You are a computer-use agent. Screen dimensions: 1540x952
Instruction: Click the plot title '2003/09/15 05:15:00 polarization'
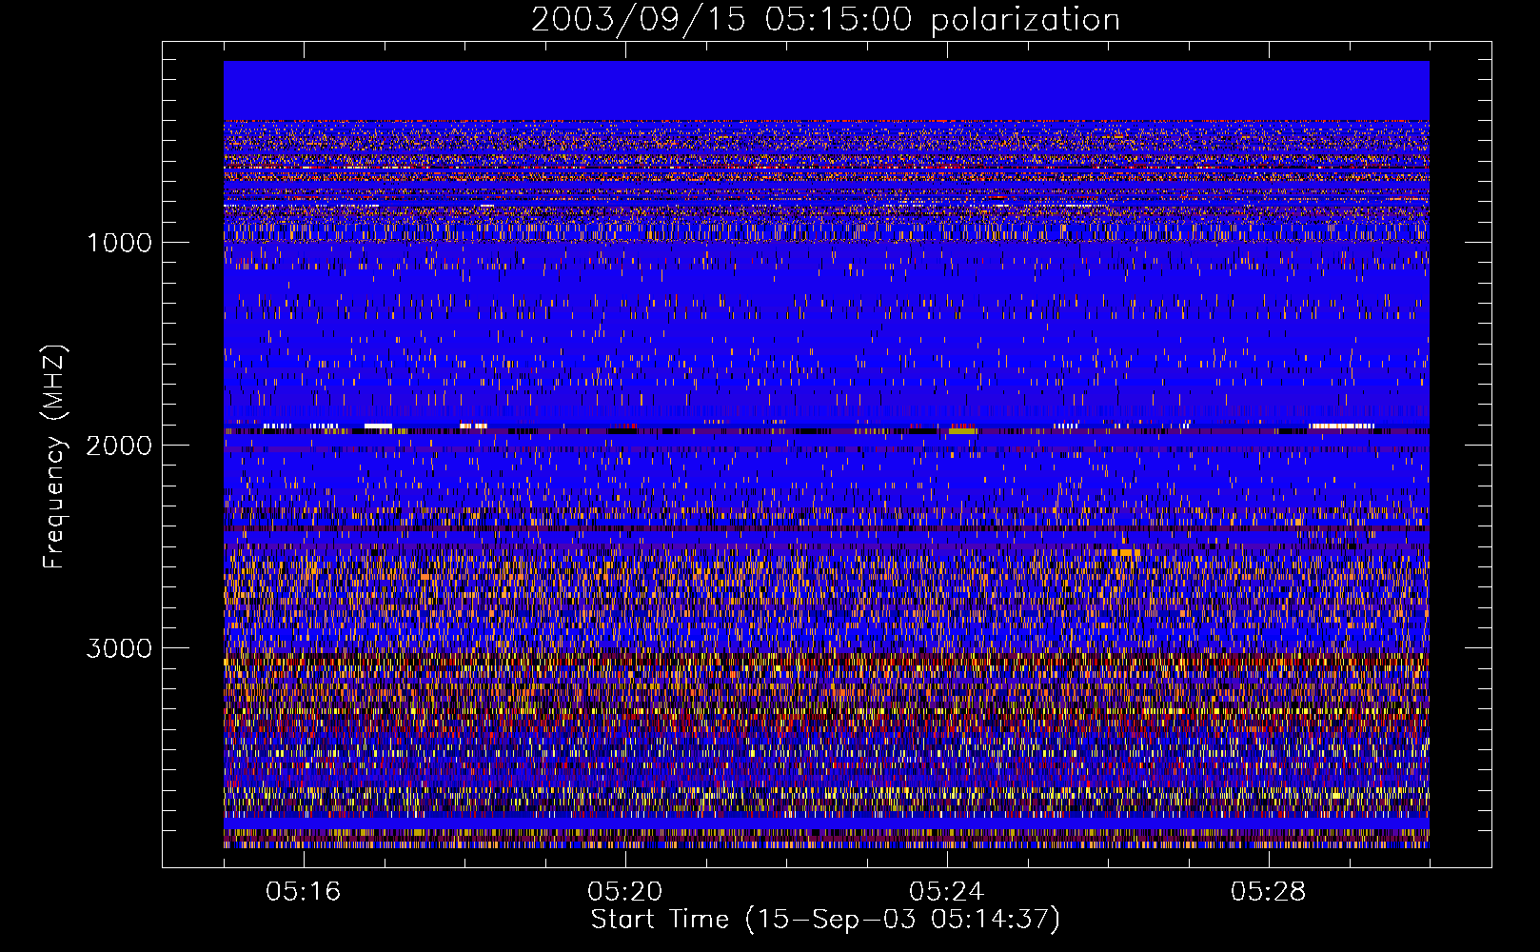(825, 20)
